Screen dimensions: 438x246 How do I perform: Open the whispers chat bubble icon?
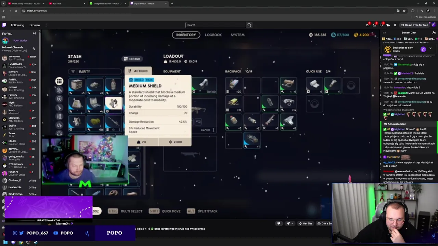pos(382,25)
